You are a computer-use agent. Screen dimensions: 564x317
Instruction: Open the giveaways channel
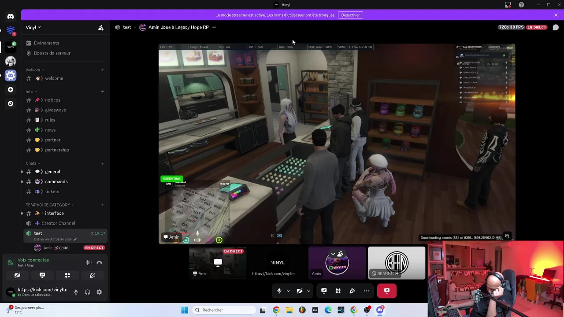coord(65,110)
